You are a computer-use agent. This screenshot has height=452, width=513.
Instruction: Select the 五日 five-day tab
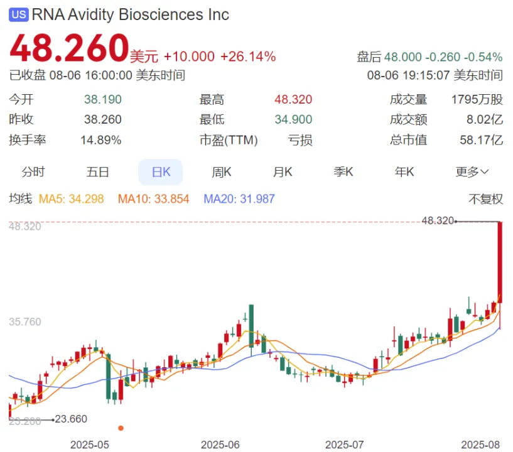(x=97, y=172)
